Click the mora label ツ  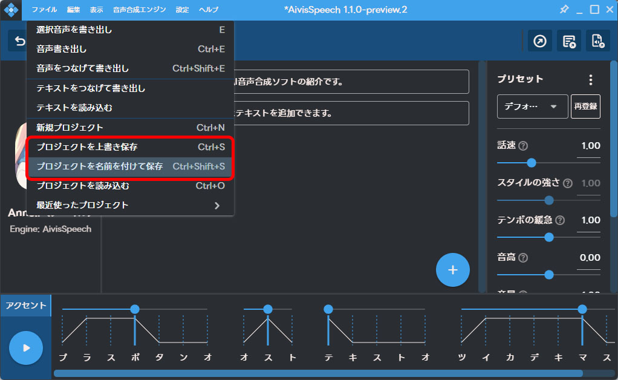(x=461, y=358)
